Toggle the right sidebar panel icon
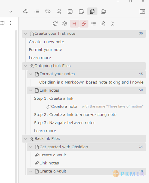The width and height of the screenshot is (149, 183). pos(142,11)
